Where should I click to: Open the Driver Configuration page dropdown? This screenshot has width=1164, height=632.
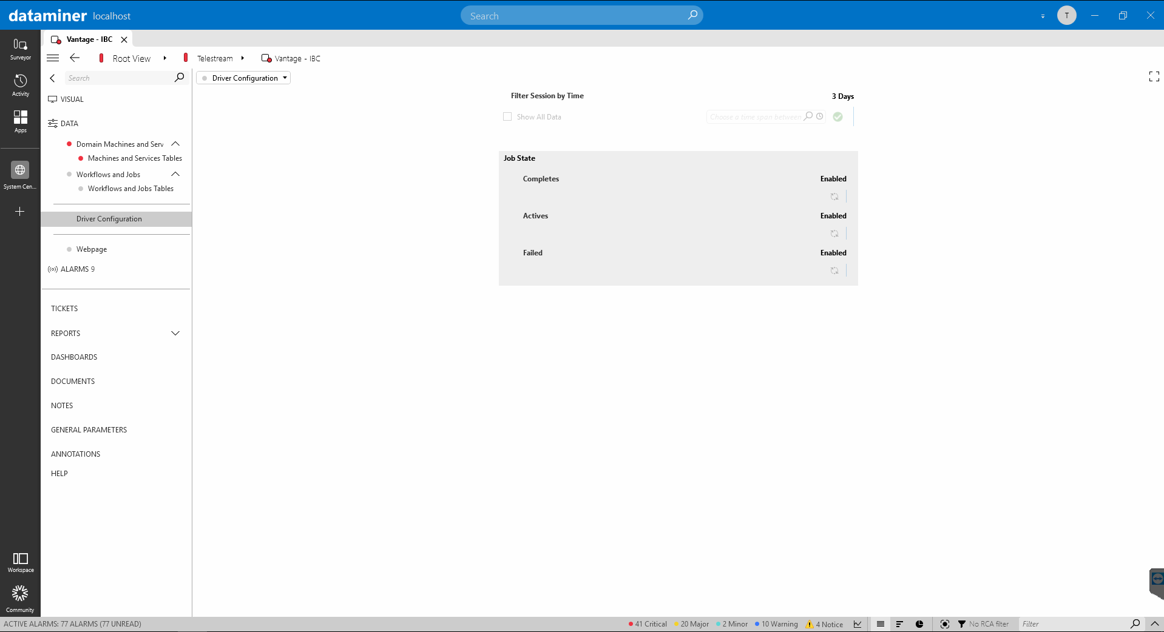pos(243,78)
